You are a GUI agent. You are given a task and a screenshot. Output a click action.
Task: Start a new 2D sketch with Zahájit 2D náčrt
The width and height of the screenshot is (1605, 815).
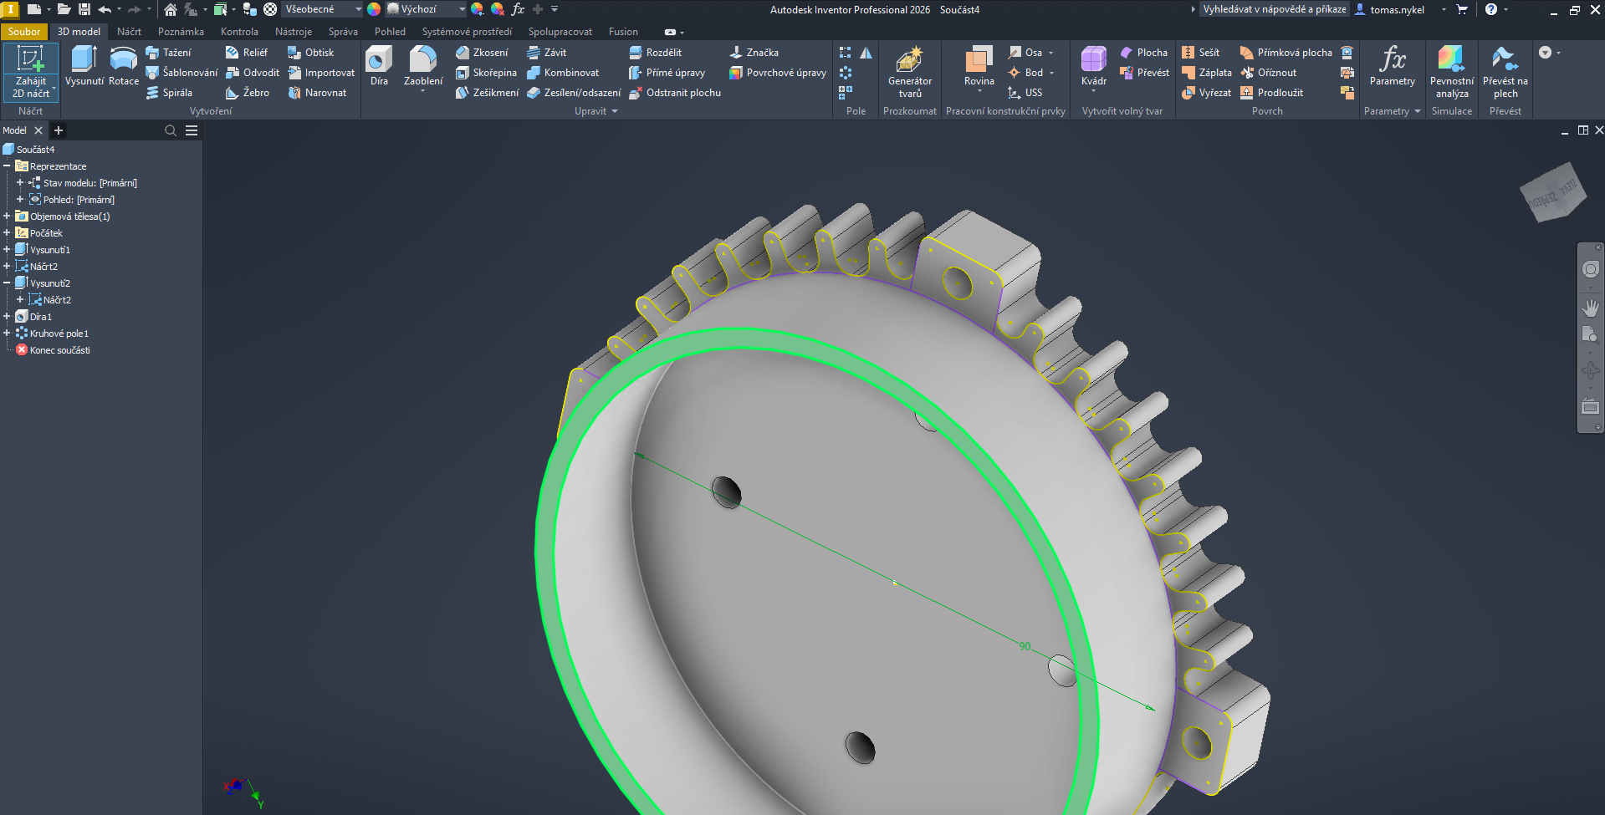point(31,72)
